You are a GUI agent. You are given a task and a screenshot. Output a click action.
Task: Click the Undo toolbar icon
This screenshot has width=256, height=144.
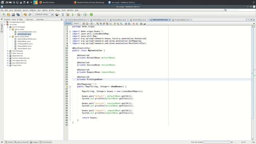[25, 15]
